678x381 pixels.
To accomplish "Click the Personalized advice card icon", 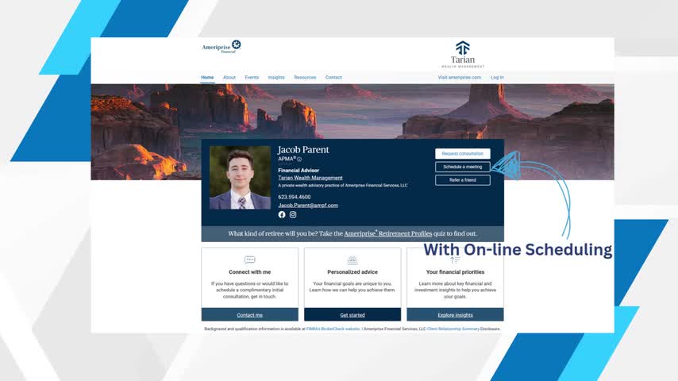I will coord(352,260).
